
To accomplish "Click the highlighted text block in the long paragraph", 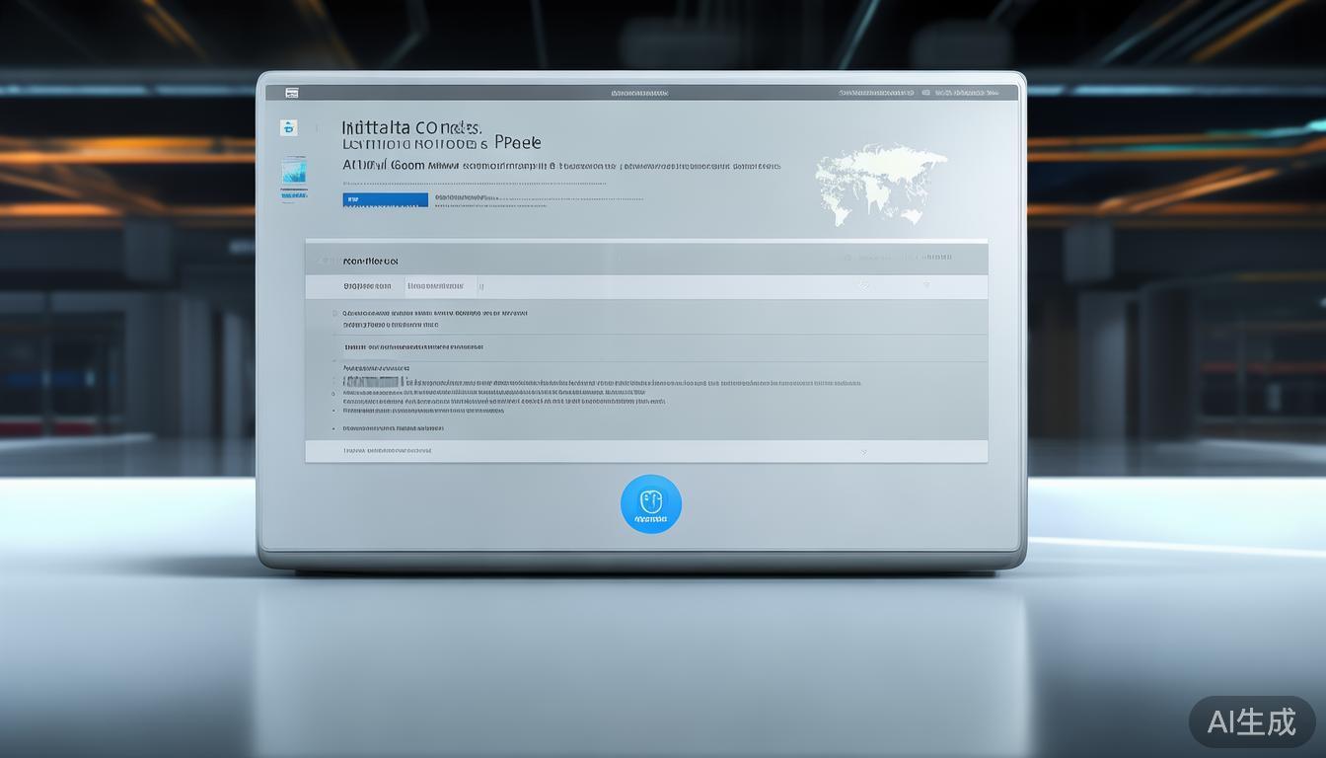I will coord(372,382).
